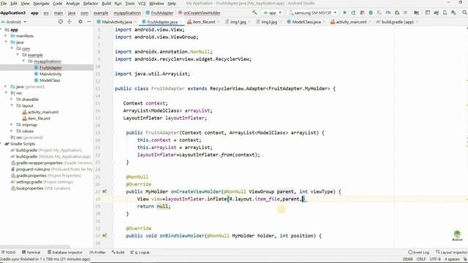The height and width of the screenshot is (263, 468).
Task: Open the Terminal tool window
Action: pyautogui.click(x=31, y=252)
